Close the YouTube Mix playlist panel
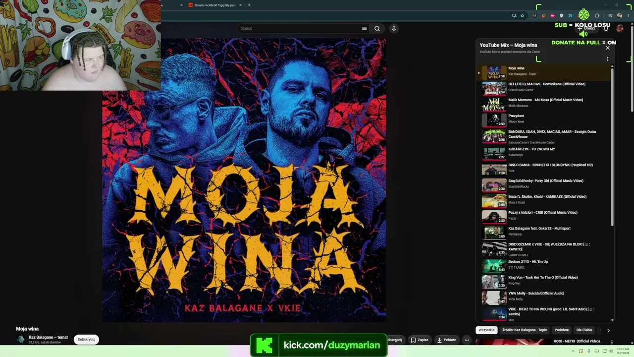The image size is (634, 357). [608, 48]
